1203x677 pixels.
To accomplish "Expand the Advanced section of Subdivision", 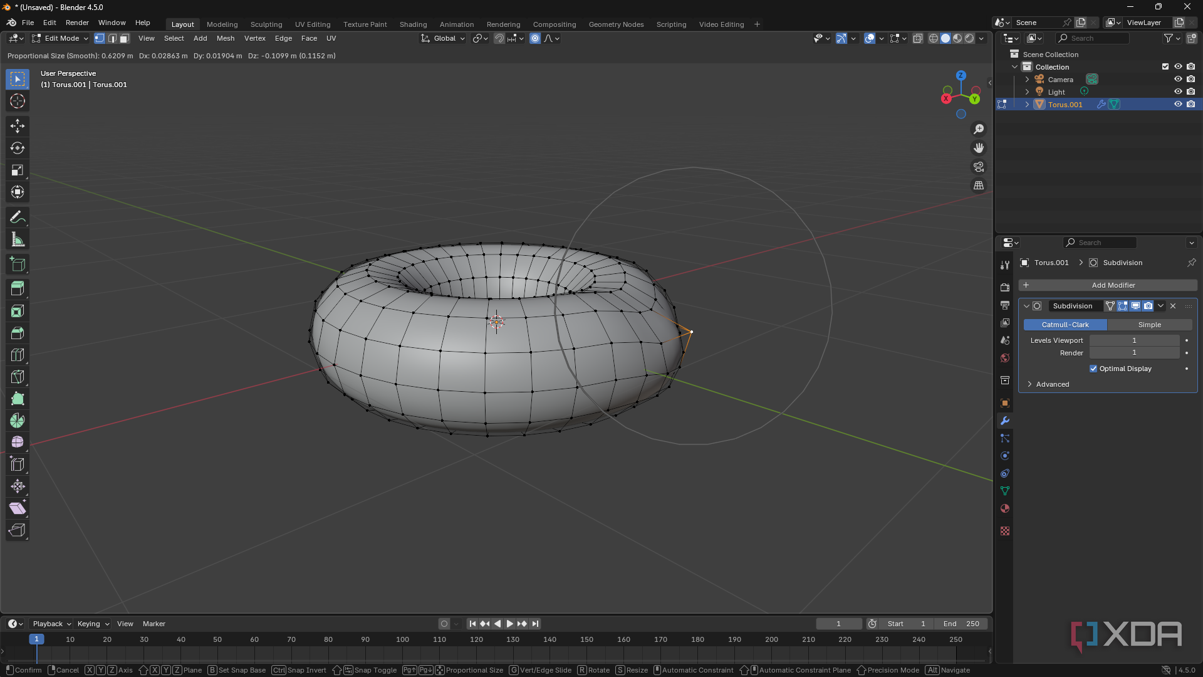I will click(x=1053, y=384).
